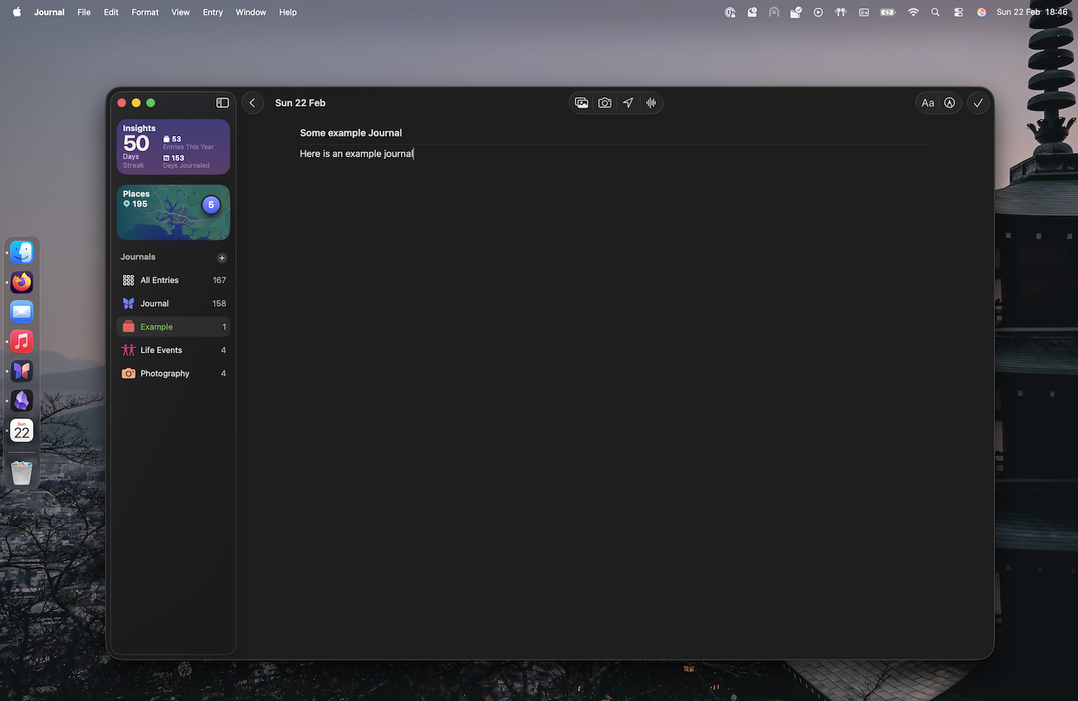Open the Insights streak widget
The image size is (1078, 701).
pyautogui.click(x=173, y=146)
